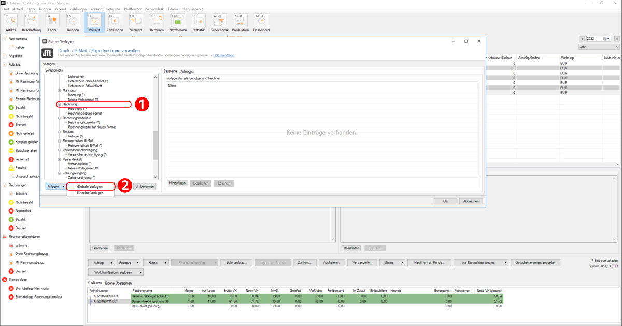622x326 pixels.
Task: Choose Einzelne Vorlagen menu entry
Action: click(90, 193)
